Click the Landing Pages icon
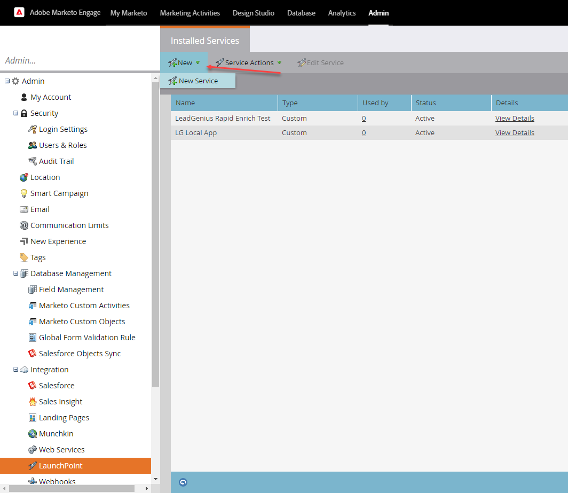 click(33, 418)
